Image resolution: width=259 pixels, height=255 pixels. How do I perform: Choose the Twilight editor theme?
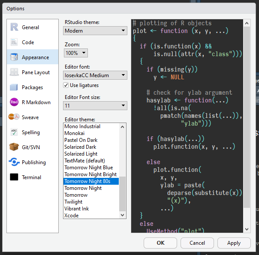pyautogui.click(x=91, y=202)
